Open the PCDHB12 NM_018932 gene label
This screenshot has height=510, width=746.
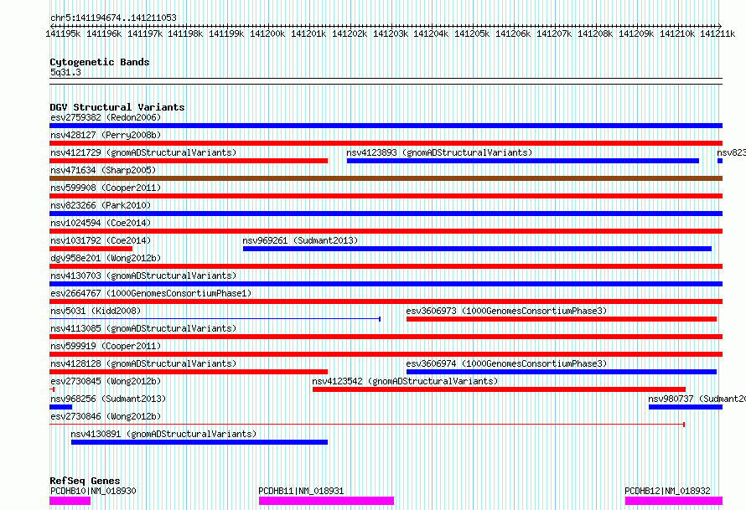pos(667,491)
